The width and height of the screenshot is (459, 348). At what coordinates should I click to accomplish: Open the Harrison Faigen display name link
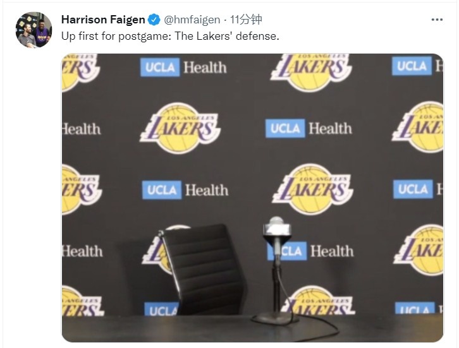(103, 20)
